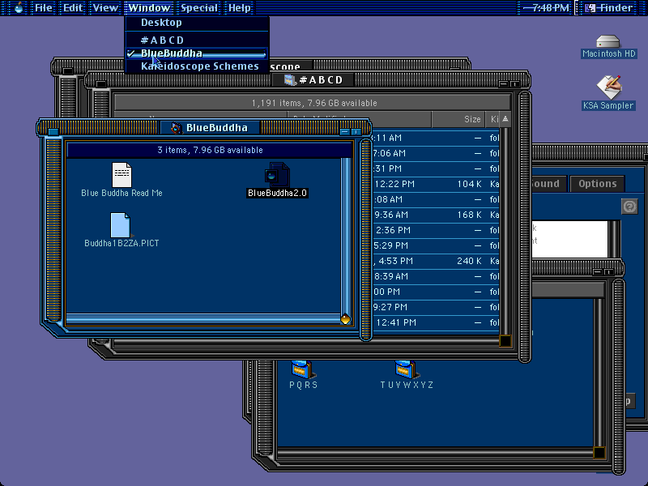The image size is (648, 486).
Task: Open the Special menu
Action: click(199, 7)
